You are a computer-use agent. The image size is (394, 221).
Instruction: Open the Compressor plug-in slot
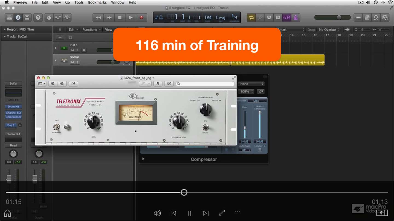13,117
